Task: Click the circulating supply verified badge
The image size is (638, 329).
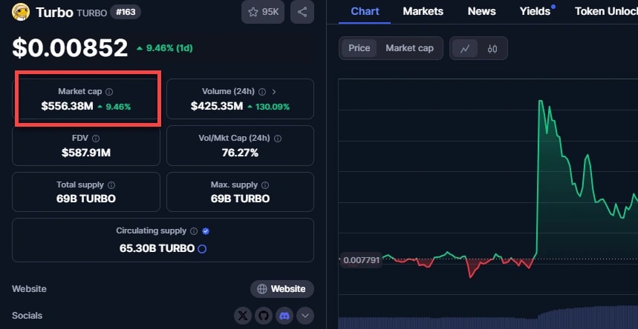Action: click(x=206, y=231)
